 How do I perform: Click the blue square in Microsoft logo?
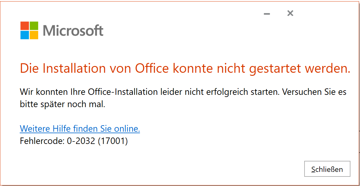(x=25, y=35)
